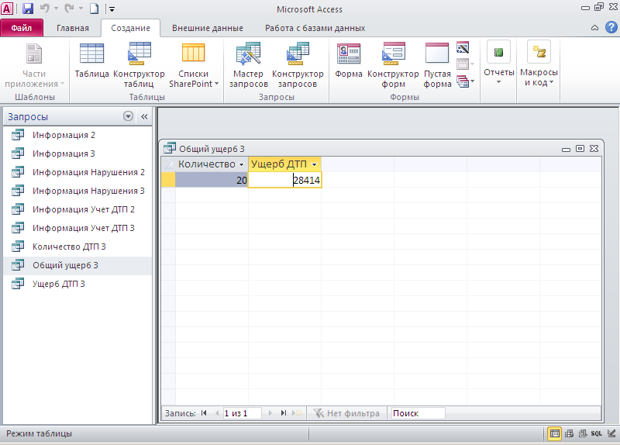Select Информация Нарушения 3 query
The width and height of the screenshot is (620, 445).
[77, 191]
